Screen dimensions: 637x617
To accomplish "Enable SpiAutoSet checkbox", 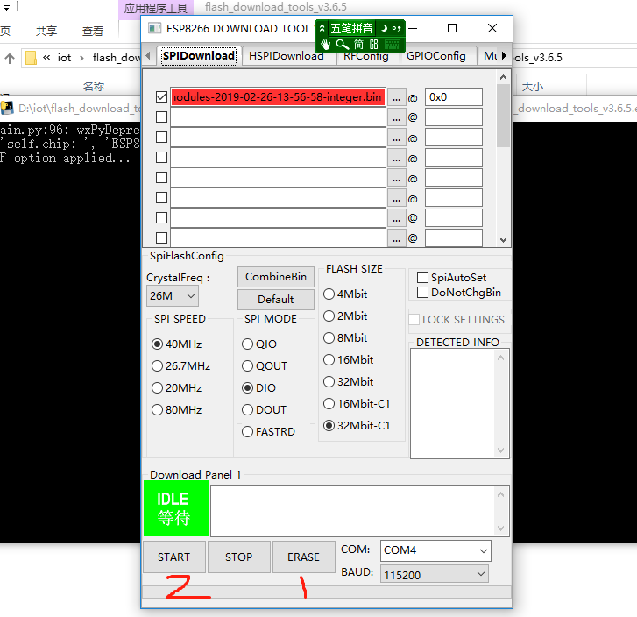I will click(x=423, y=277).
